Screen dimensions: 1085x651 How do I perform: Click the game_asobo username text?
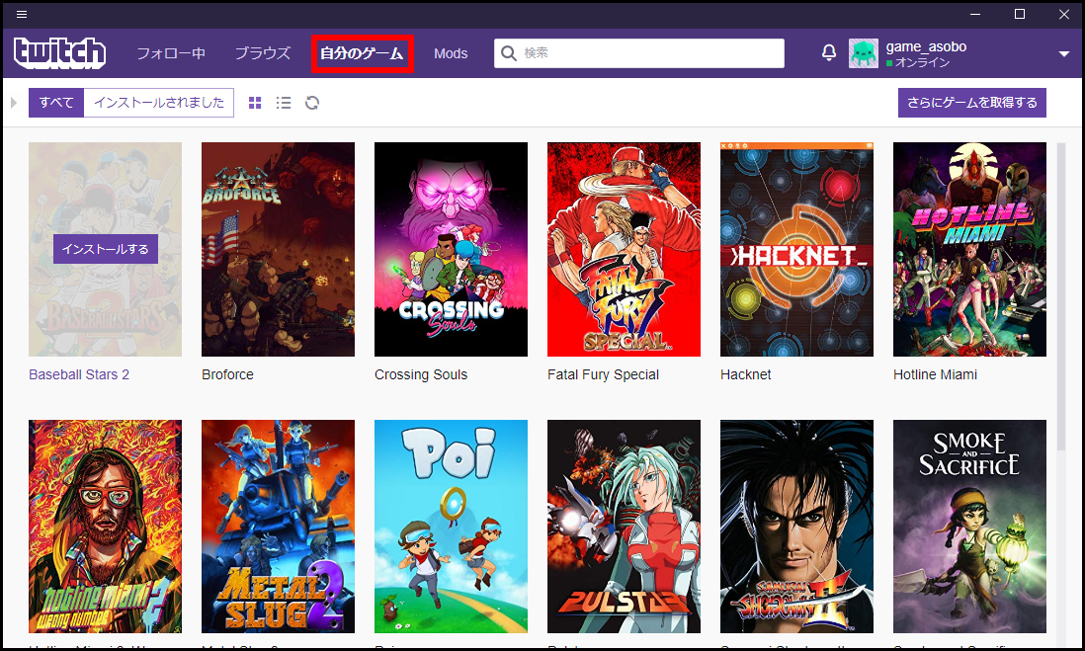pyautogui.click(x=926, y=46)
